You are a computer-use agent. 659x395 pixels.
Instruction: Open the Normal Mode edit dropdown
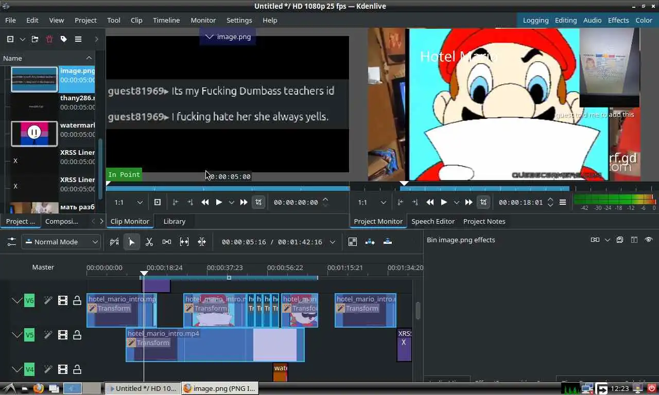click(x=61, y=242)
